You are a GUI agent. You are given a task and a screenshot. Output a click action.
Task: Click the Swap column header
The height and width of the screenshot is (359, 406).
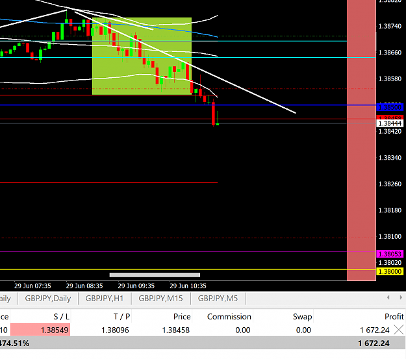302,317
